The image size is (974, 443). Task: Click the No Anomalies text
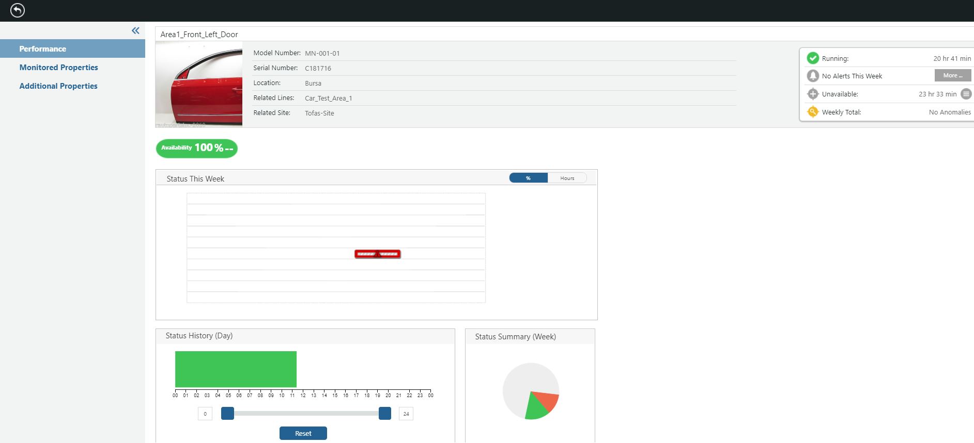[x=950, y=112]
